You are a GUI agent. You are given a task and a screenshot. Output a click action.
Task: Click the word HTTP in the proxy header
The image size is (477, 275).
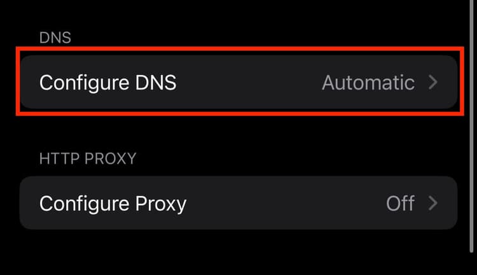click(x=56, y=158)
